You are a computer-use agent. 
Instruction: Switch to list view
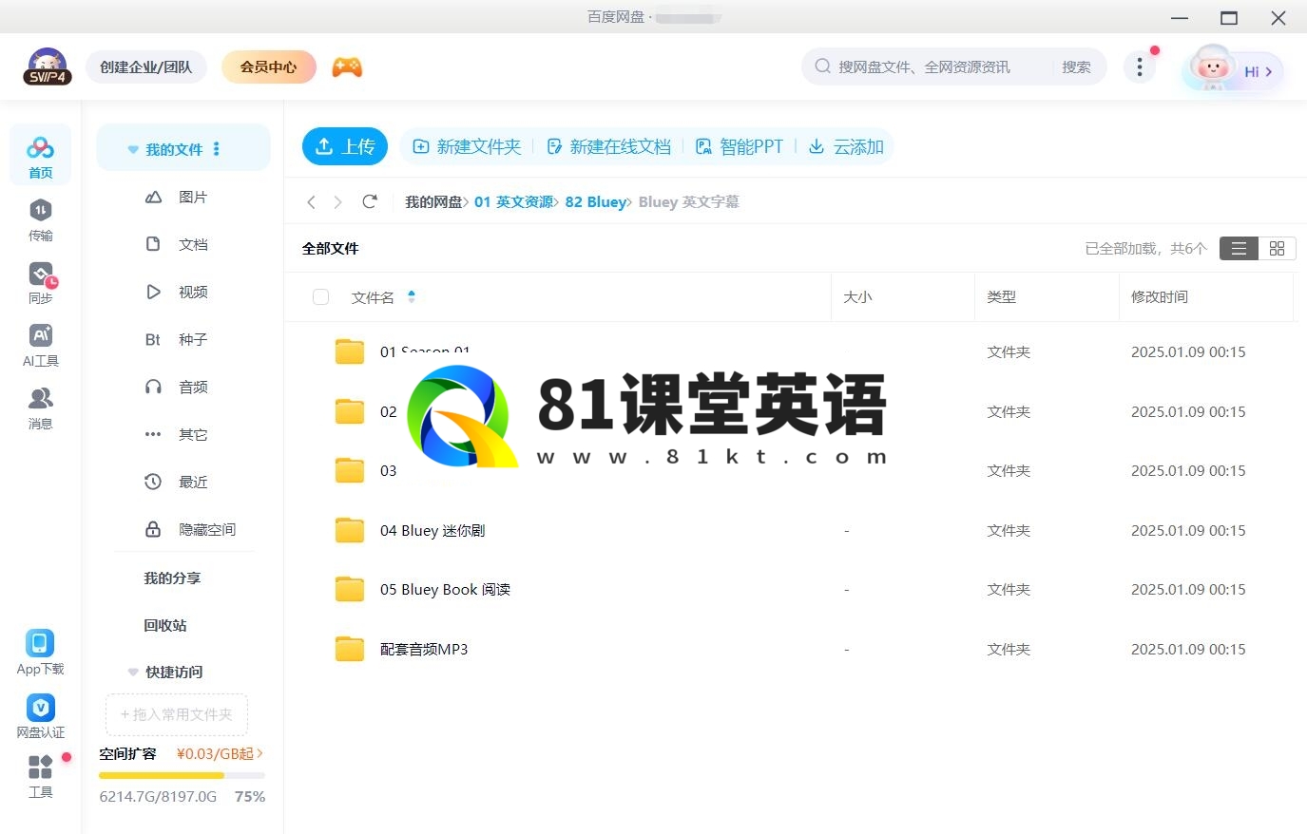(1239, 248)
